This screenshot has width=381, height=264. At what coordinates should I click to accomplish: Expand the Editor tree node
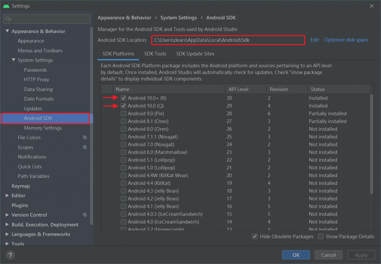coord(7,195)
